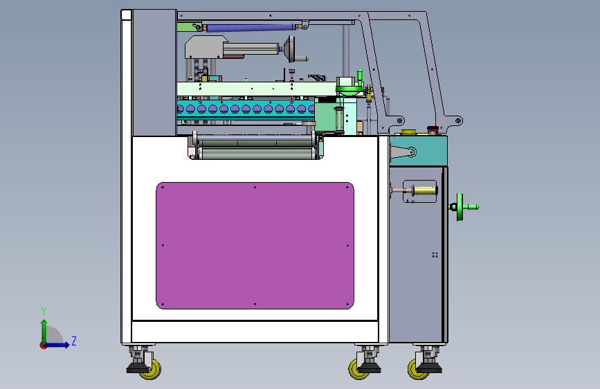This screenshot has width=600, height=389.
Task: Select the blue cylinder at the top
Action: tap(251, 28)
